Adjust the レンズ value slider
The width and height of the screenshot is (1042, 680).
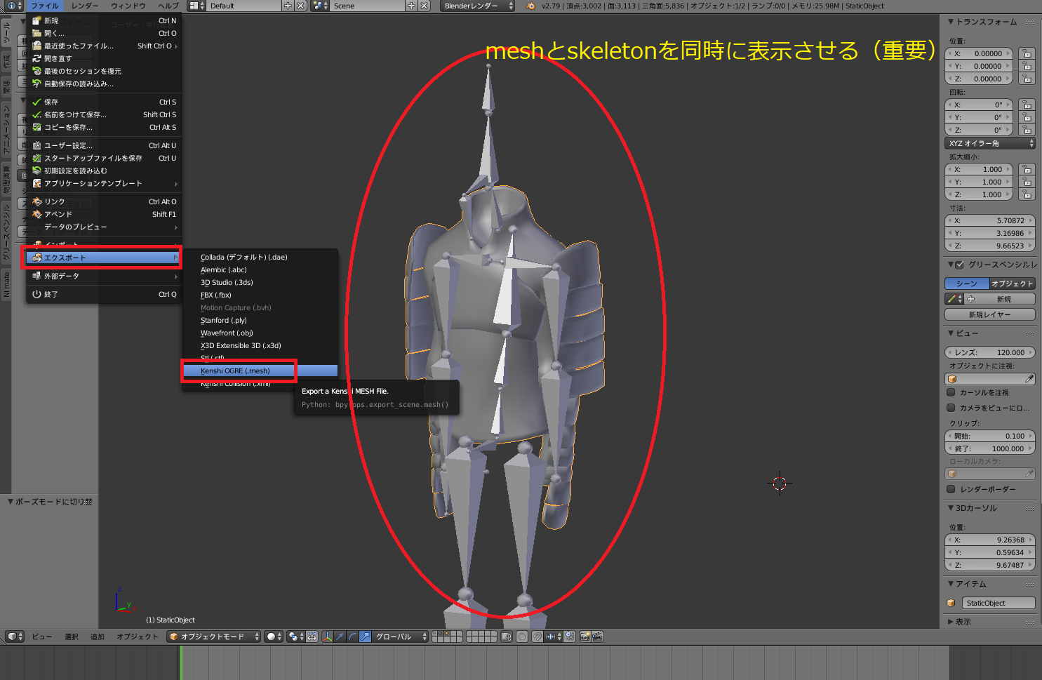[990, 352]
